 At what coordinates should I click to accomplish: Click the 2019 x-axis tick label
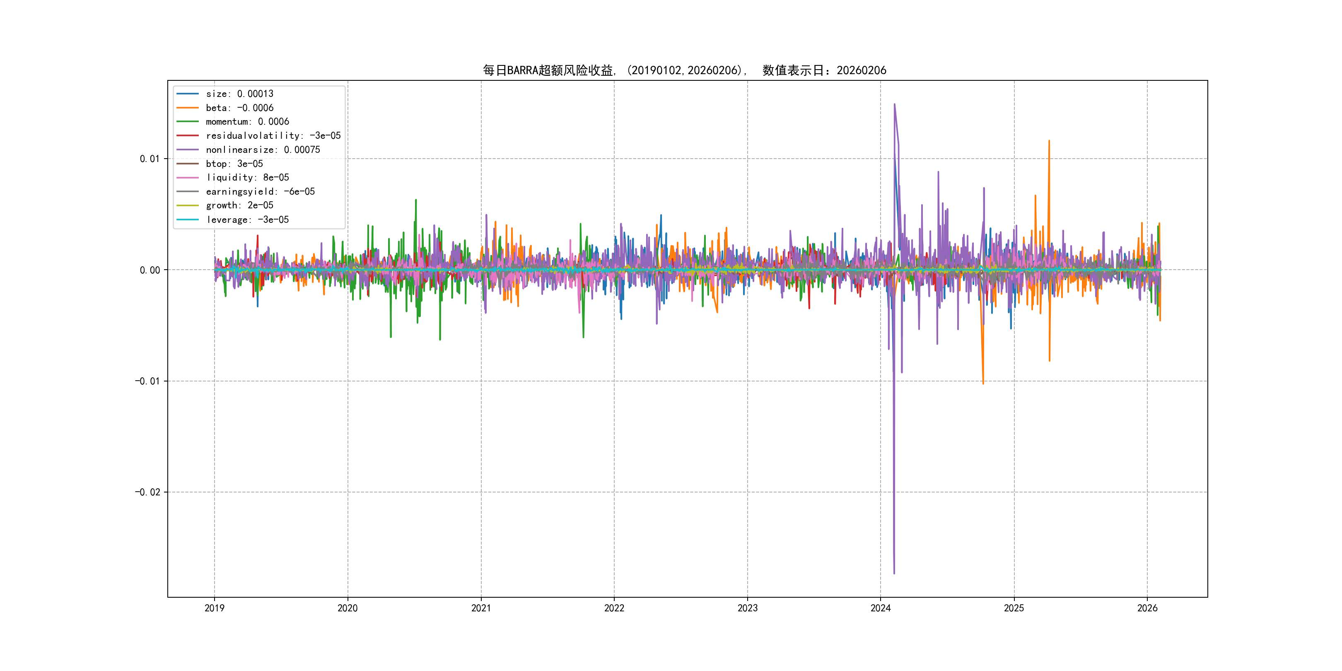point(214,608)
